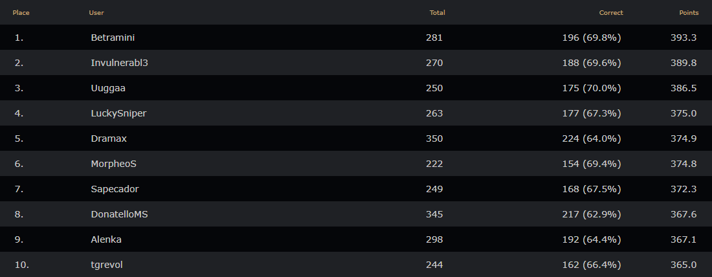Open tgrevol's user profile
The height and width of the screenshot is (277, 712).
pyautogui.click(x=107, y=265)
